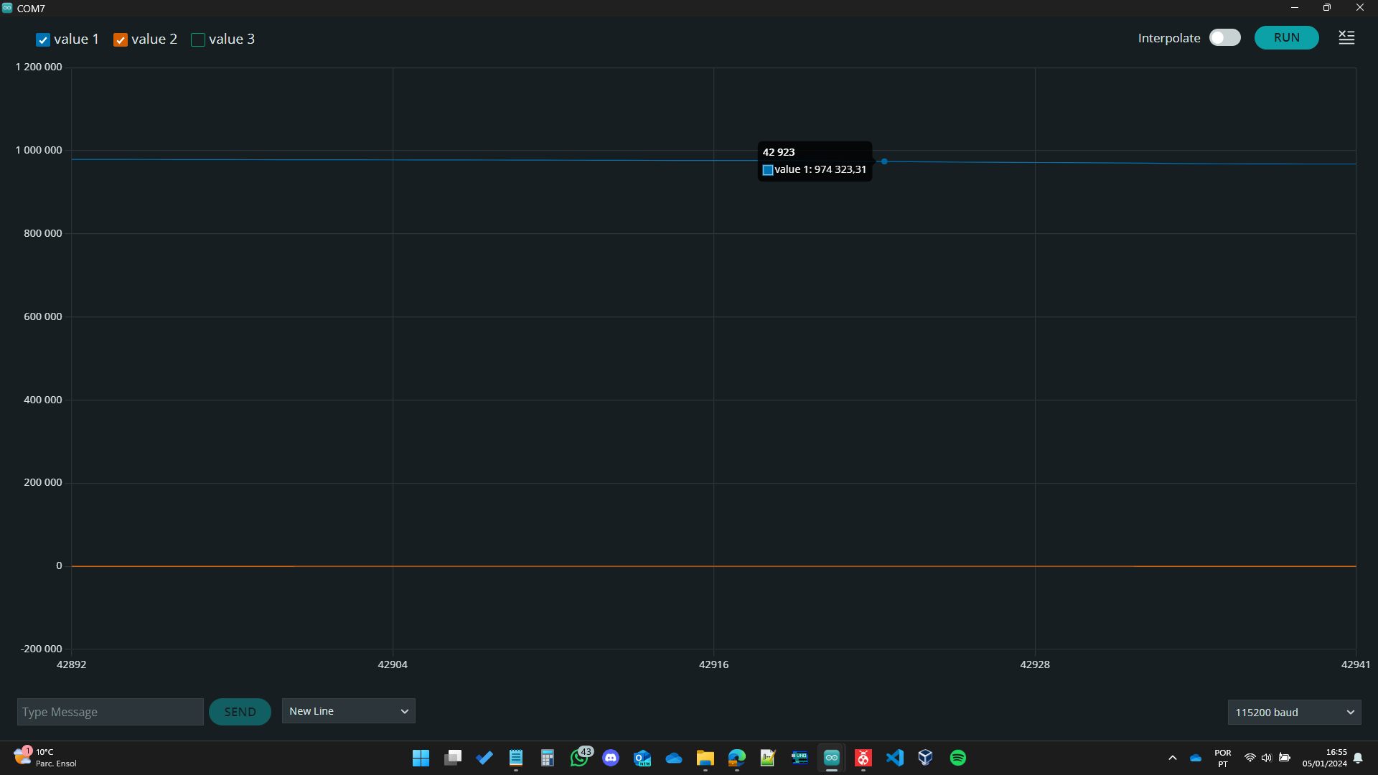Uncheck the value 2 series checkbox
This screenshot has height=775, width=1378.
click(x=121, y=40)
